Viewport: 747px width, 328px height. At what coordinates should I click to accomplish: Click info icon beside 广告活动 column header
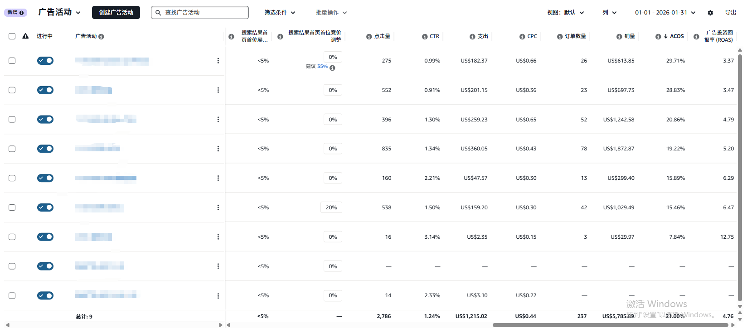coord(101,37)
